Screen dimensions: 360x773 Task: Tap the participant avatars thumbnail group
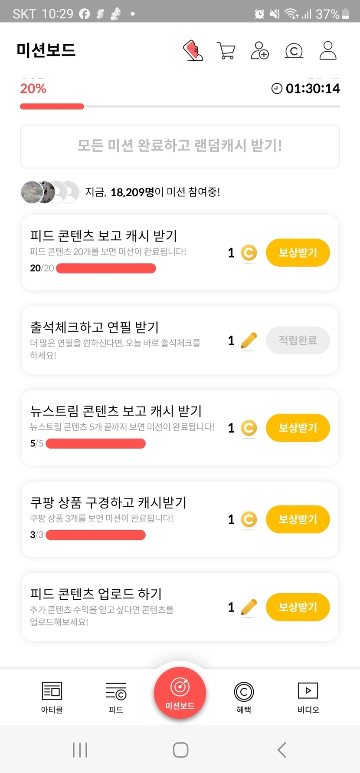[x=50, y=192]
